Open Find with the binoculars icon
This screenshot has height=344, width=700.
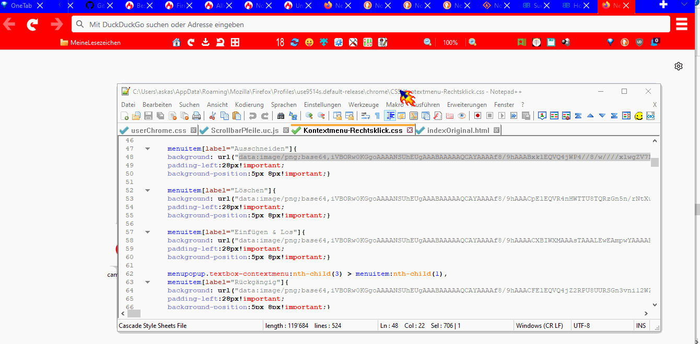coord(281,116)
